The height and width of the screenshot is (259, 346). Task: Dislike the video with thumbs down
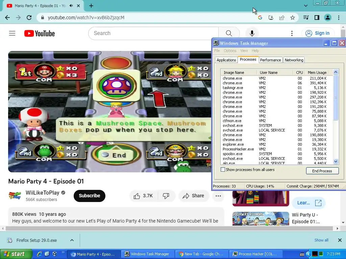pos(166,196)
